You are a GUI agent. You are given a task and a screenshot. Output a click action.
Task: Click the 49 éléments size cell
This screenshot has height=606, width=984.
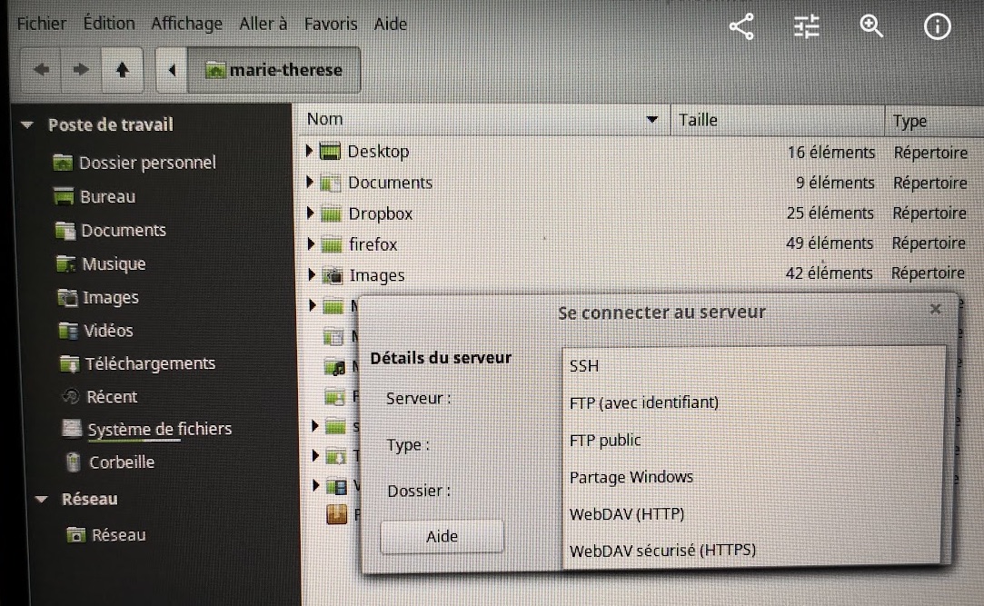829,243
